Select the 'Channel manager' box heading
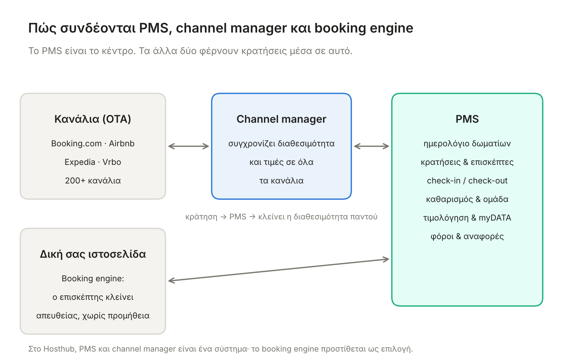Image resolution: width=563 pixels, height=360 pixels. [x=281, y=119]
